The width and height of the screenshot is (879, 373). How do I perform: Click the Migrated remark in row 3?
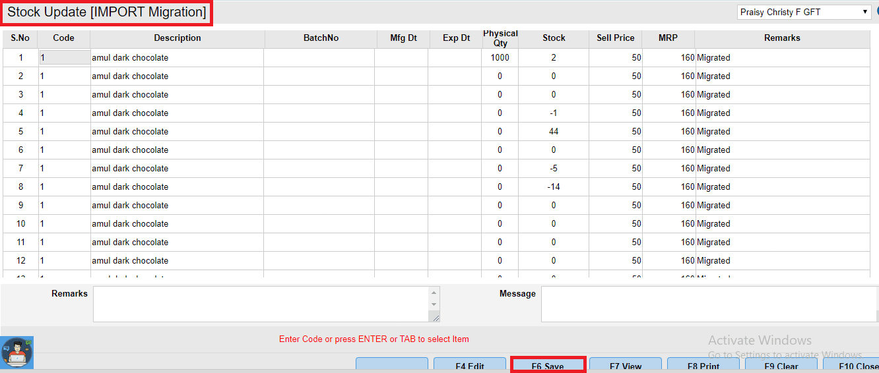coord(713,94)
